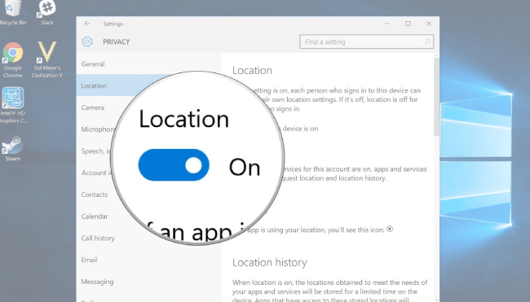Toggle the magnified Location switch off
Viewport: 530px width, 302px height.
tap(174, 165)
